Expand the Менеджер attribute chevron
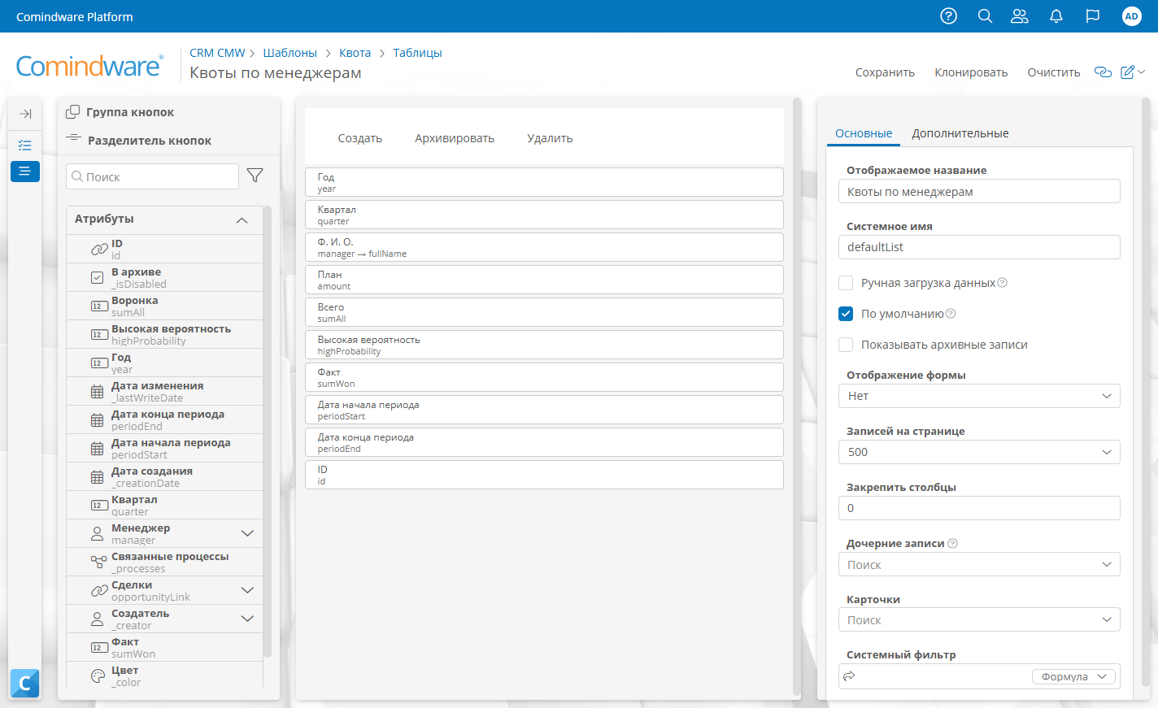The height and width of the screenshot is (708, 1158). click(x=248, y=533)
